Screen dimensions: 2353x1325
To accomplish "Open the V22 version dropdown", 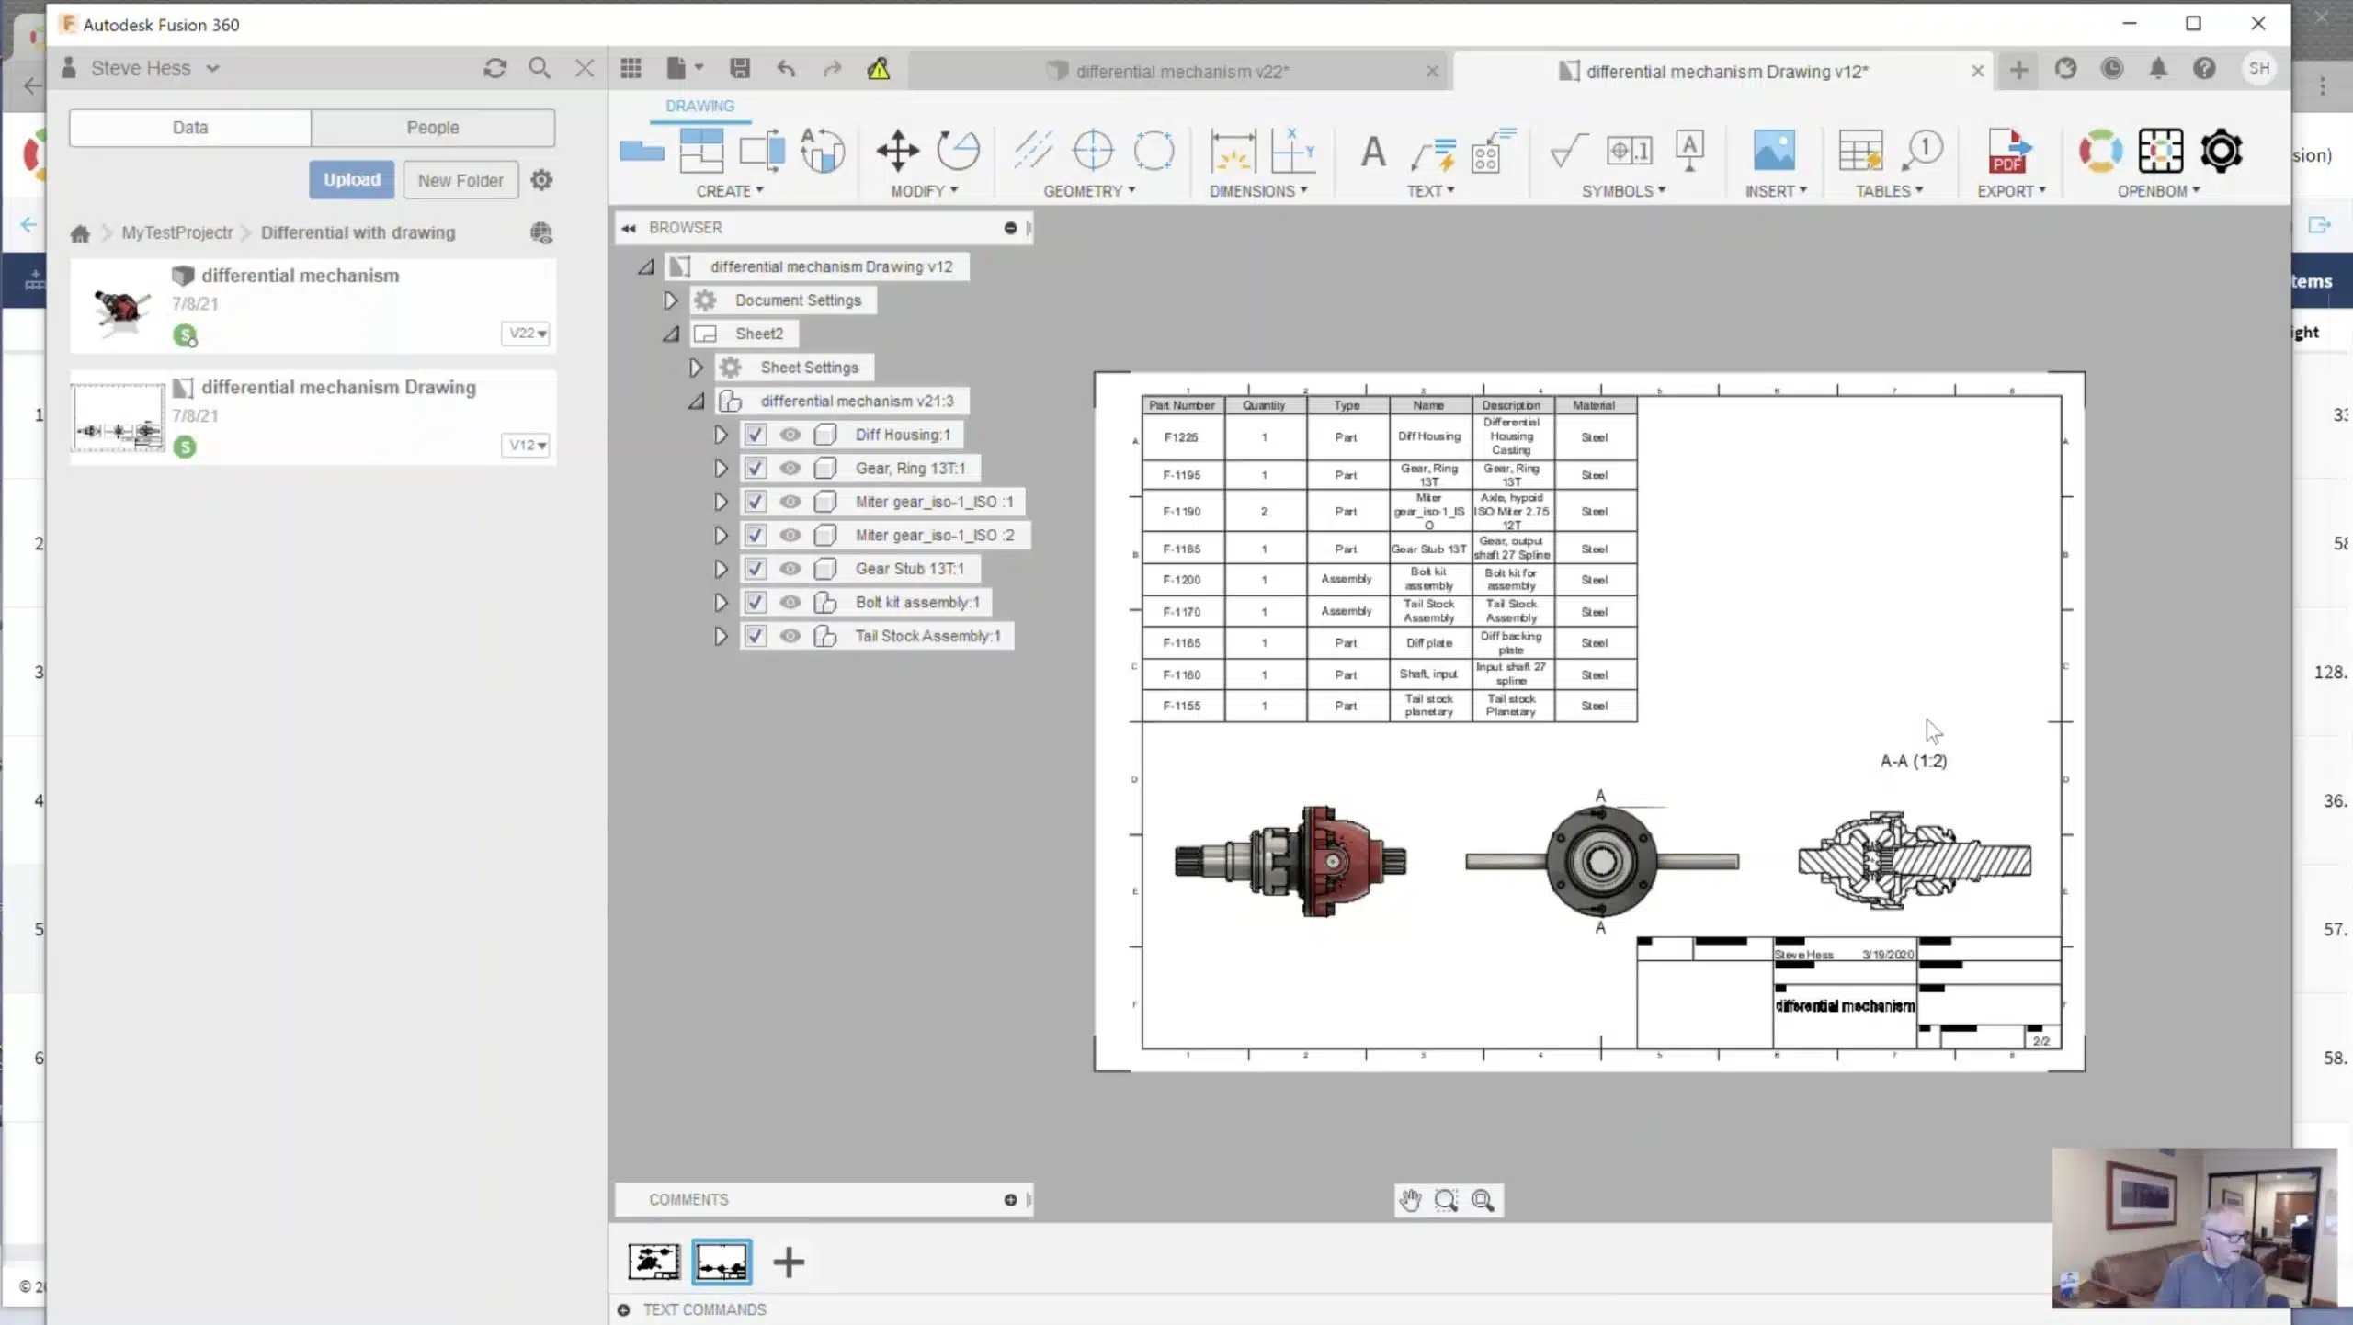I will [x=527, y=334].
